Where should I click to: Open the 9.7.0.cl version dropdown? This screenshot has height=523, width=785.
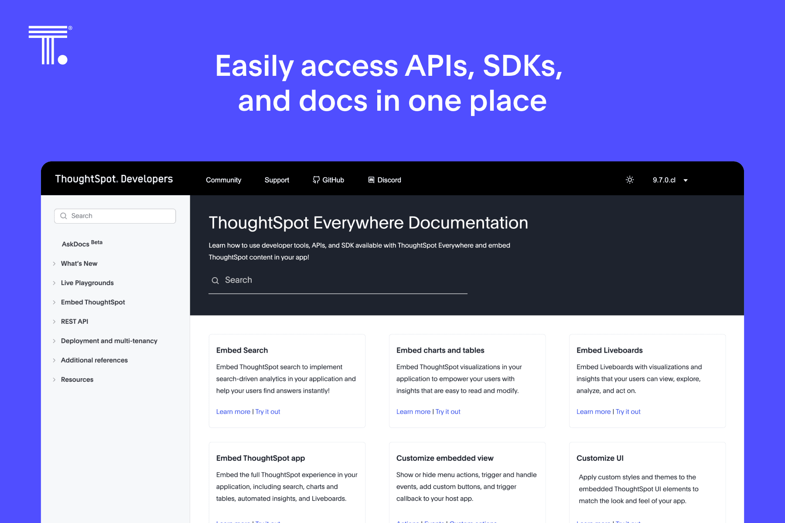(670, 180)
